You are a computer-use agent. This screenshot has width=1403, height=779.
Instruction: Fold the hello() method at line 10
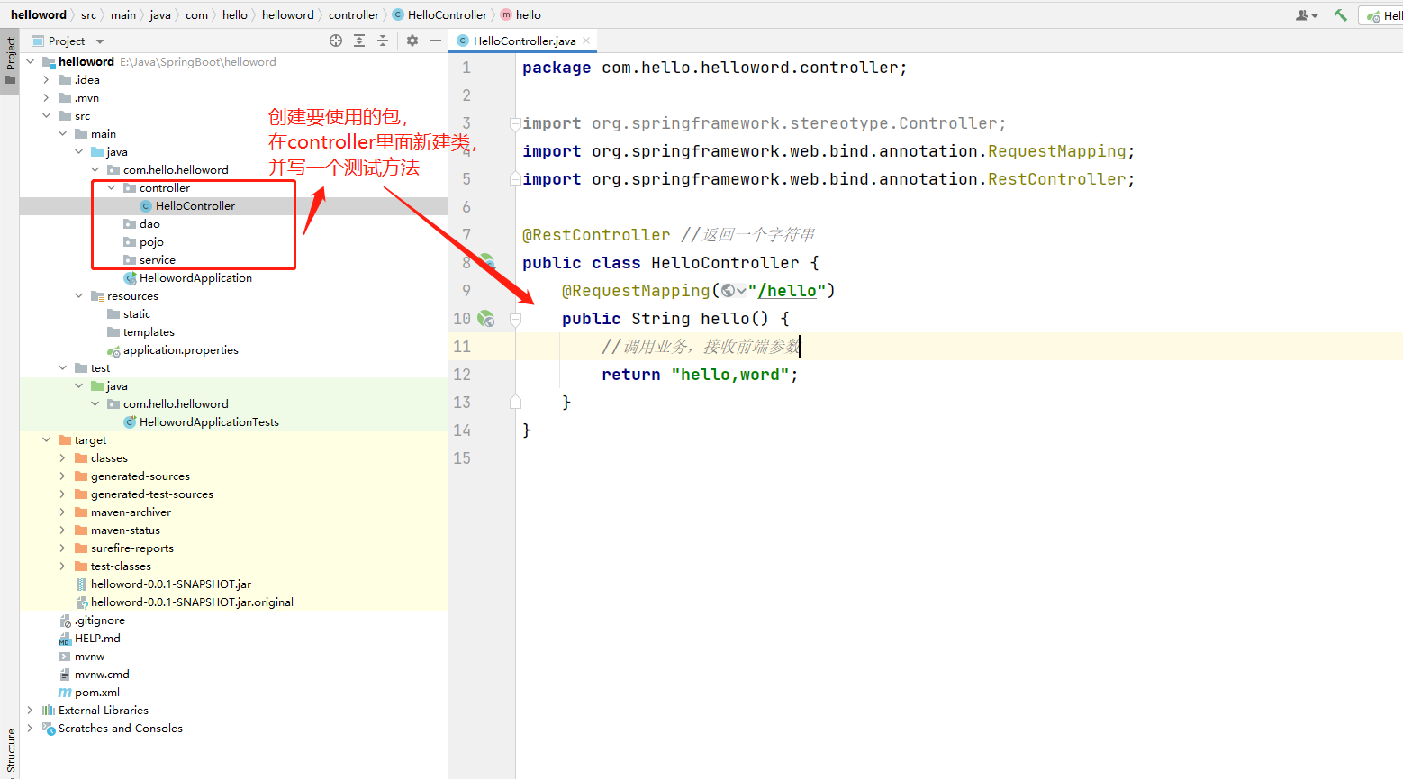pyautogui.click(x=516, y=319)
